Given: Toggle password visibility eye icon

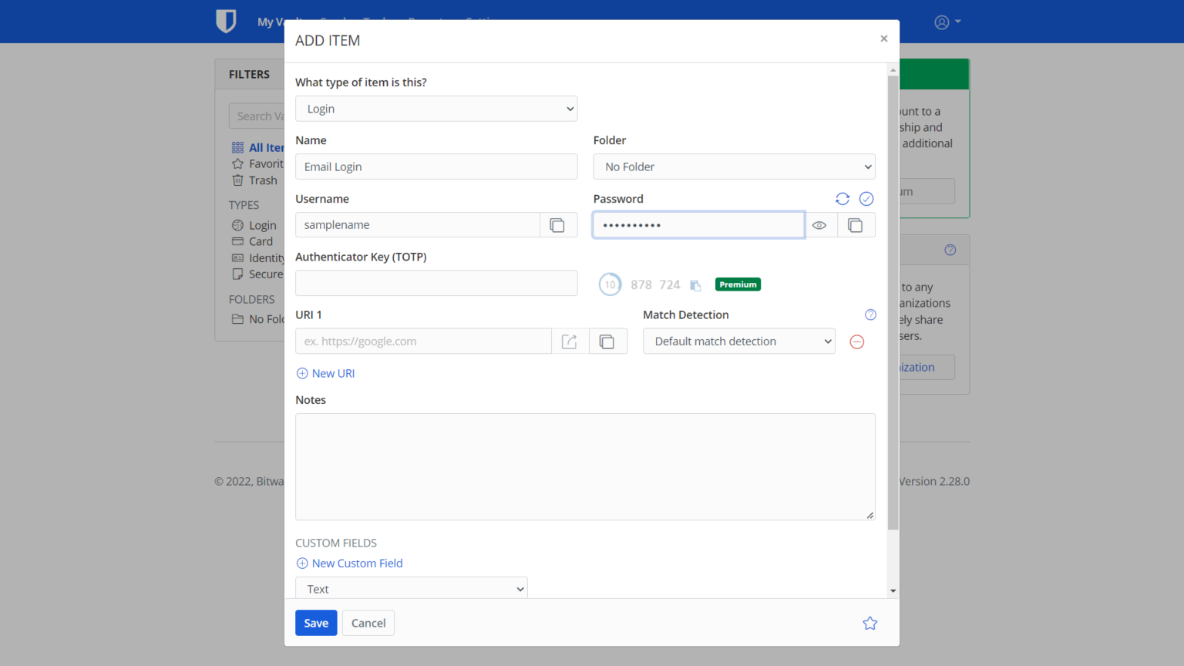Looking at the screenshot, I should [819, 225].
